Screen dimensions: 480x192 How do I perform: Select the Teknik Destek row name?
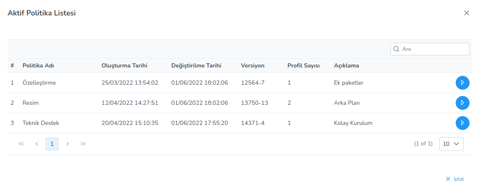click(41, 123)
